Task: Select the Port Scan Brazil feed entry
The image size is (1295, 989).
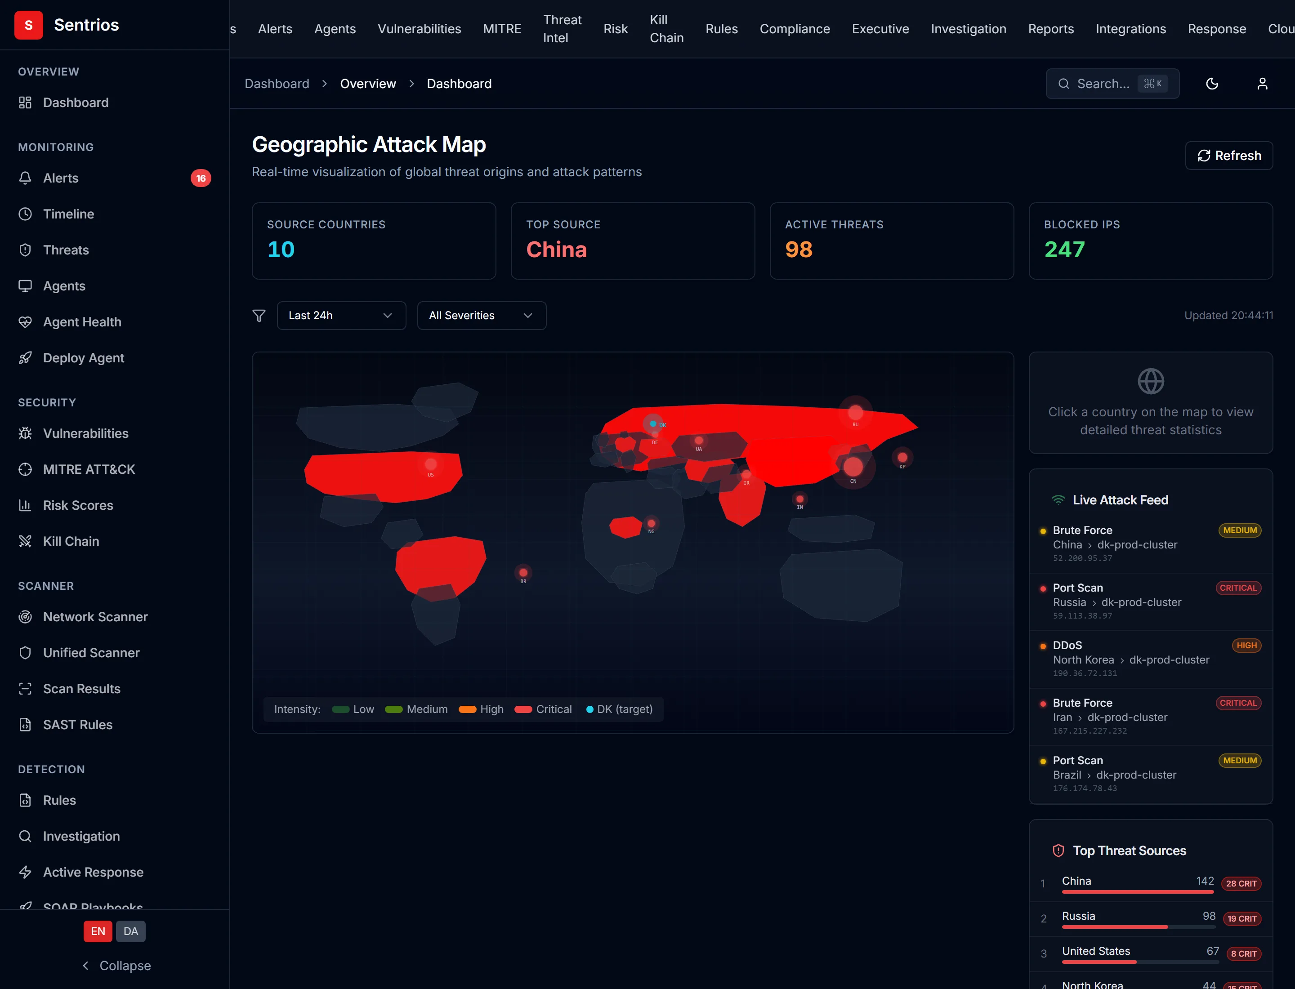Action: click(x=1151, y=774)
